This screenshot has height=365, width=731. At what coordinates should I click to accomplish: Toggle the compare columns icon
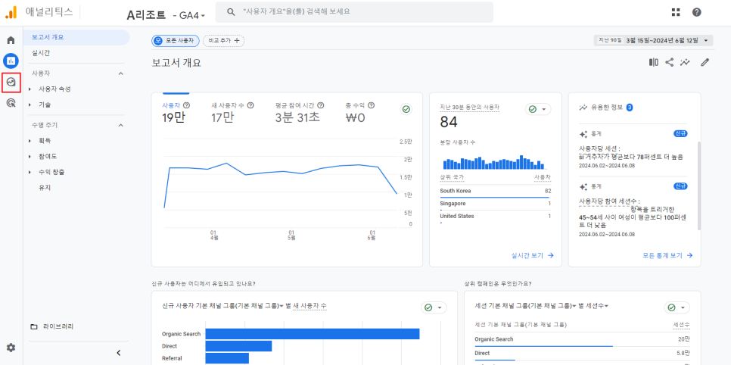[654, 62]
